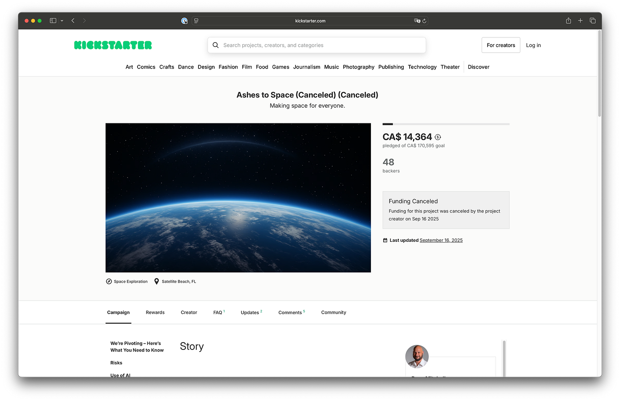
Task: Open the Music category
Action: tap(331, 67)
